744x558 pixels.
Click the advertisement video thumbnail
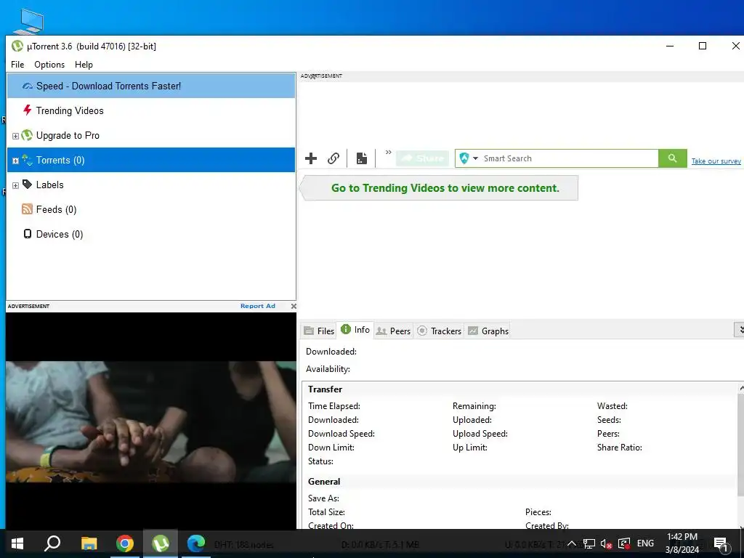click(x=151, y=421)
